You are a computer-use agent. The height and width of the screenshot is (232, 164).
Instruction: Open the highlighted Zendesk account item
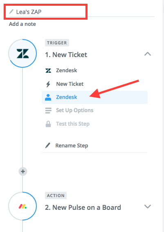[x=94, y=97]
